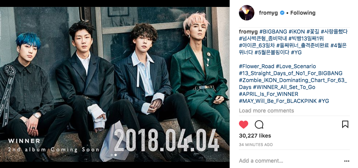Click the blue verified badge
Screen dimensions: 358x168
[x=282, y=13]
